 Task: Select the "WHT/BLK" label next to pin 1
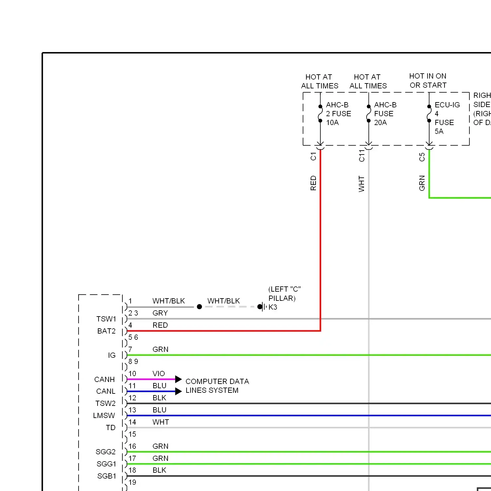169,301
